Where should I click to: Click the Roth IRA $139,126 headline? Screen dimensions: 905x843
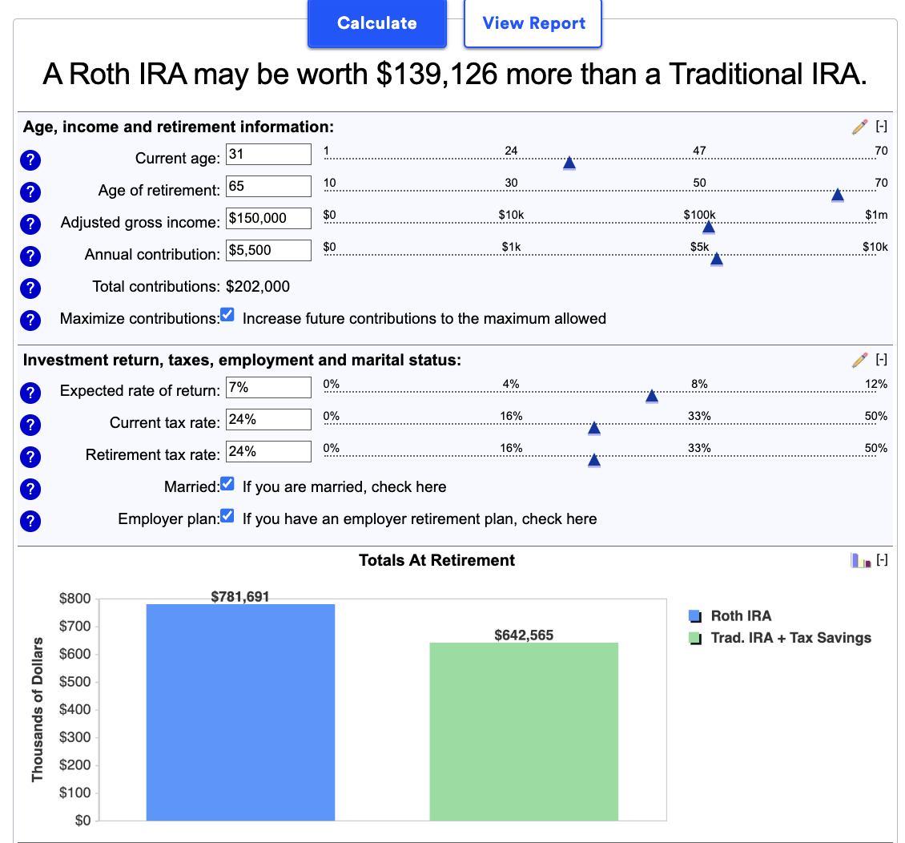[455, 74]
